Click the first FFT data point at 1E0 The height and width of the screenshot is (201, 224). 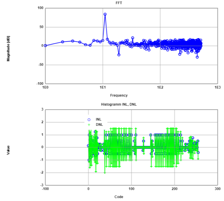45,45
